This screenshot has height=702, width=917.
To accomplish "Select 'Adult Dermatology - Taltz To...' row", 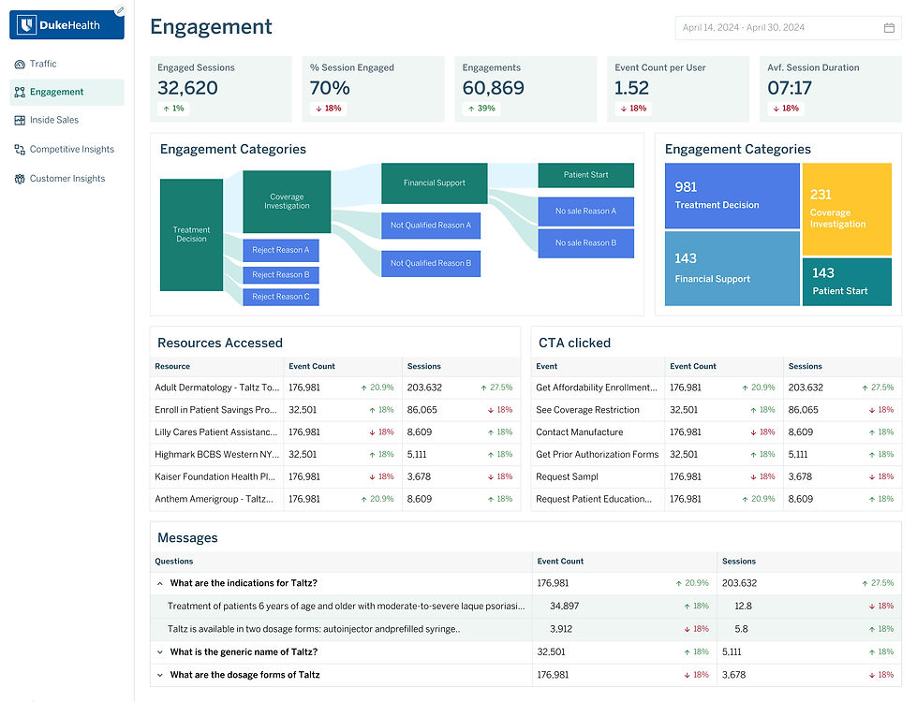I will (x=335, y=388).
